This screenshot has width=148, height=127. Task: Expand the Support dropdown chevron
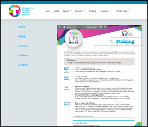[x=84, y=11]
